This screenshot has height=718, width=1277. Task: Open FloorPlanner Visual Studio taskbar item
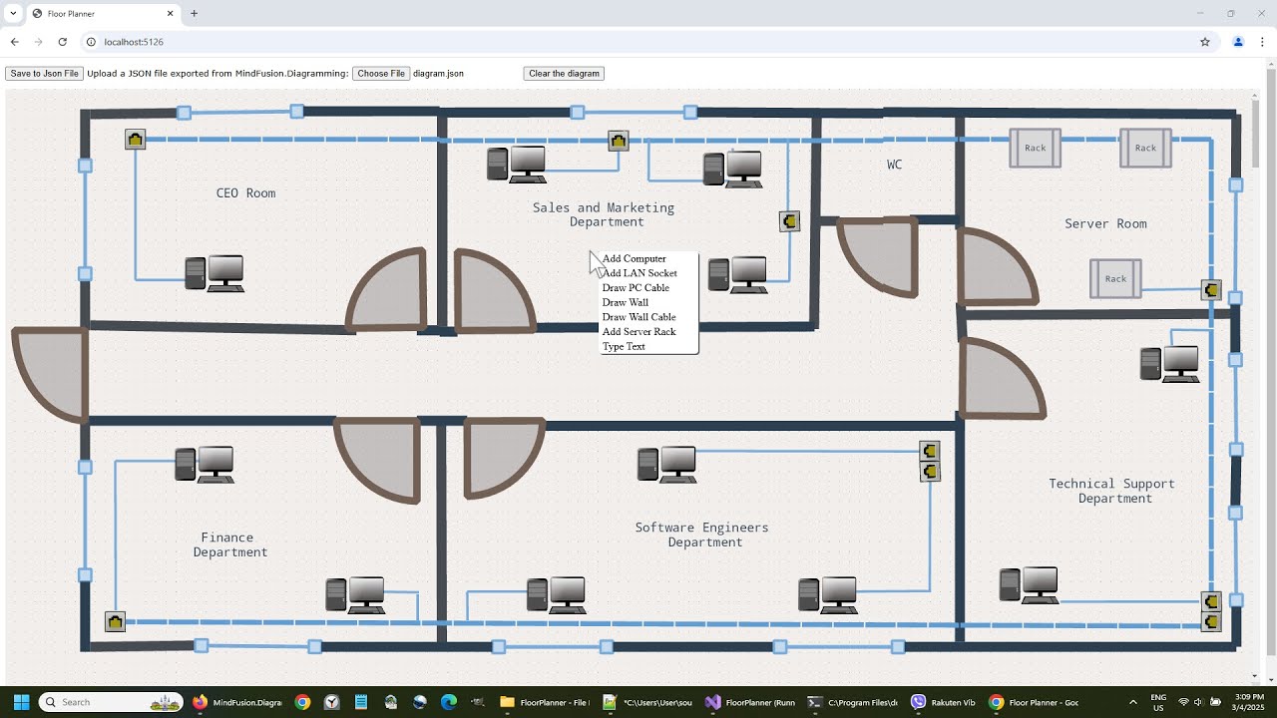coord(749,702)
